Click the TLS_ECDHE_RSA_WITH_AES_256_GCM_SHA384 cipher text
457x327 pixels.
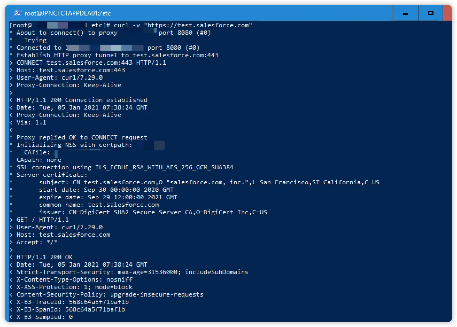point(164,167)
